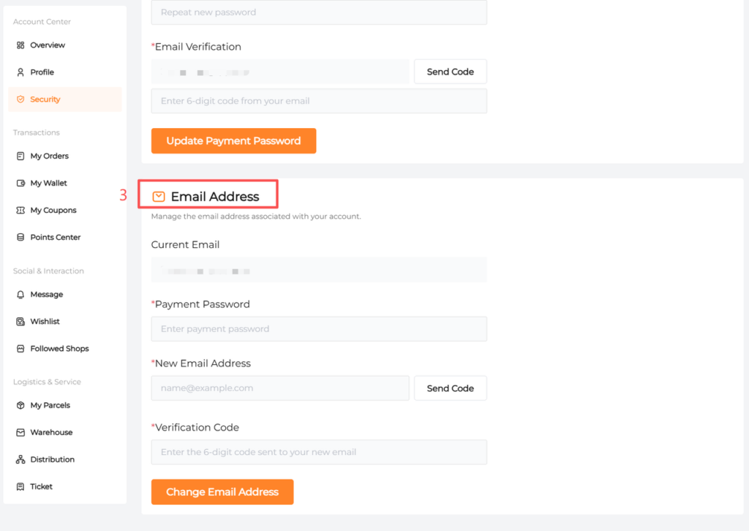Open the Ticket menu item
The image size is (749, 531).
point(41,487)
